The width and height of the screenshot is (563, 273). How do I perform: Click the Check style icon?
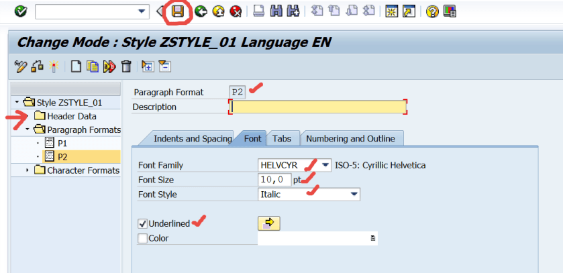[x=38, y=66]
